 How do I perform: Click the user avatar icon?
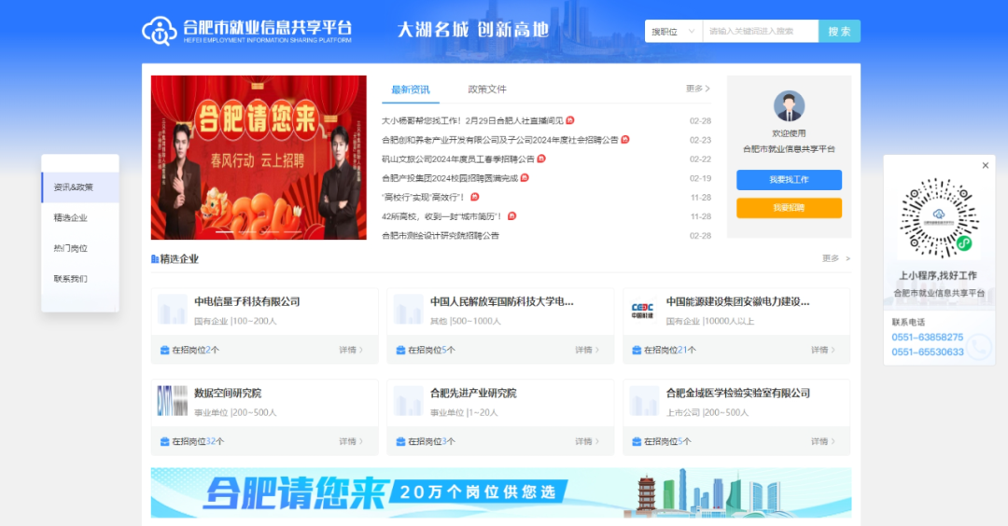click(x=789, y=106)
